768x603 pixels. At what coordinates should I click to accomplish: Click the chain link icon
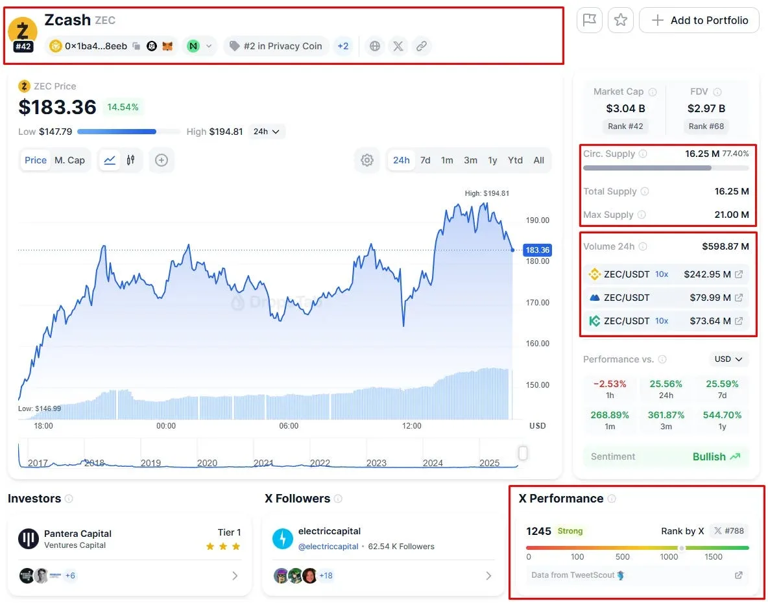[421, 46]
